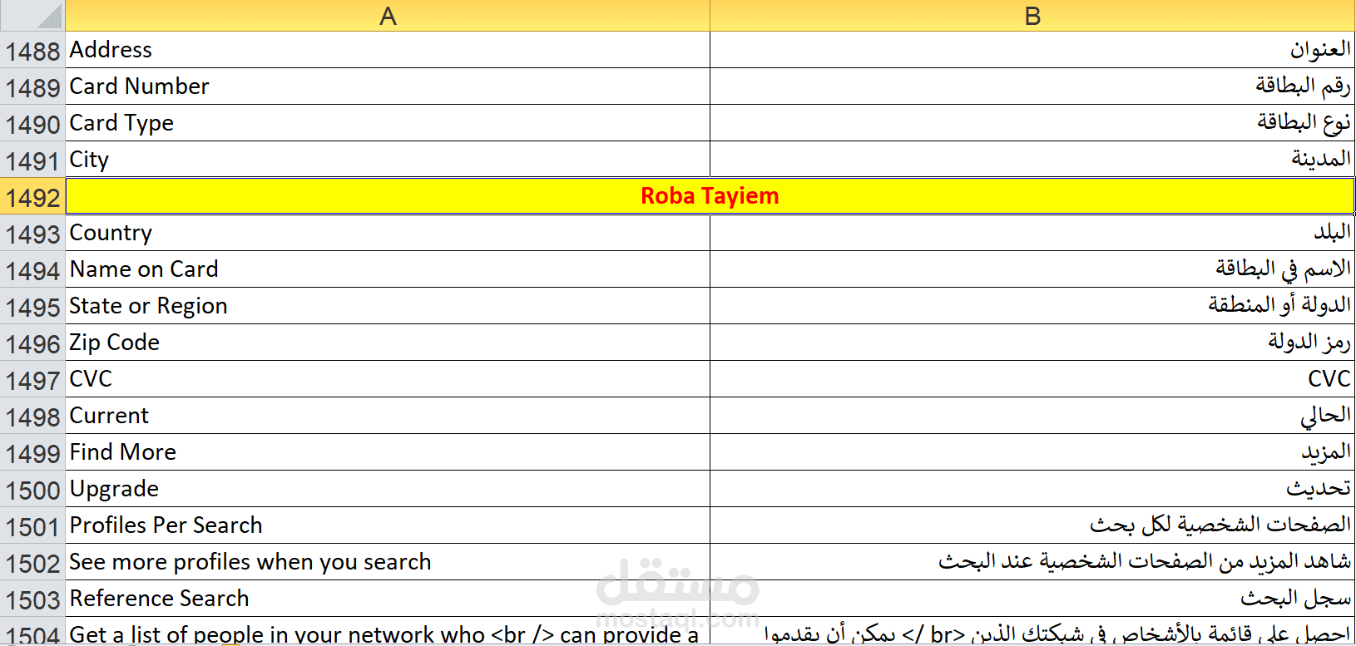Image resolution: width=1356 pixels, height=646 pixels.
Task: Click the Arabic cell 'تحديث'
Action: tap(1032, 490)
